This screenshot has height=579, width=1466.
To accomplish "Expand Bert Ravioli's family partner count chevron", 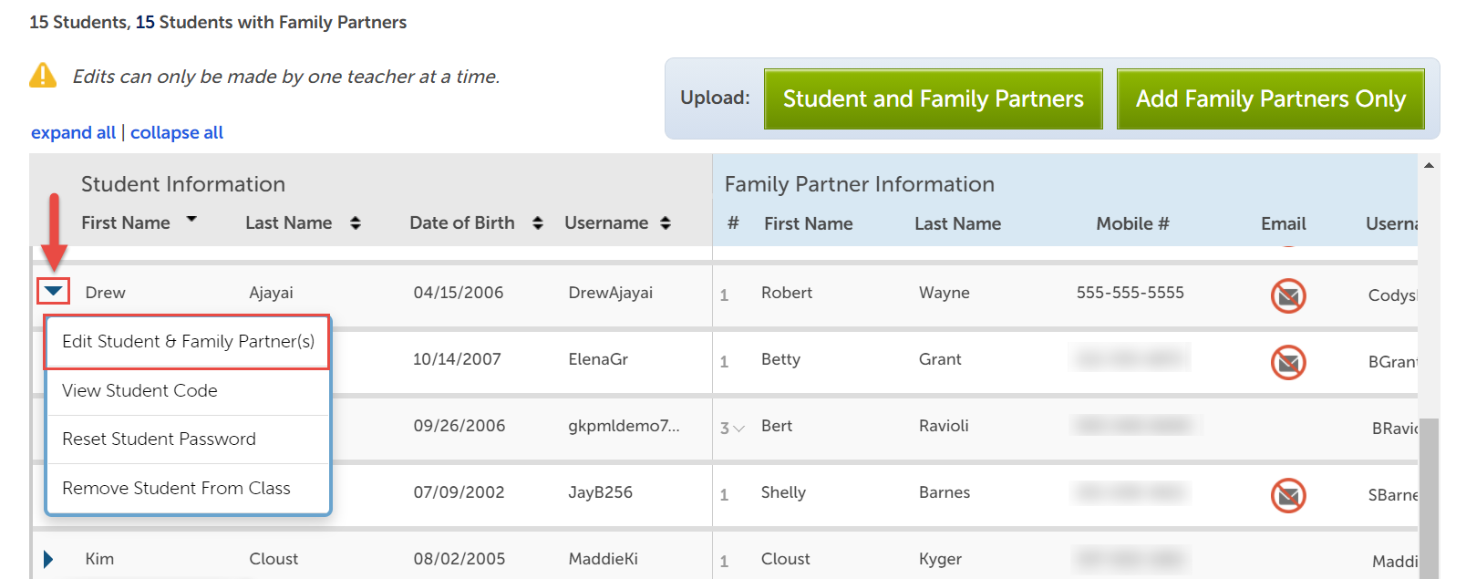I will point(738,428).
